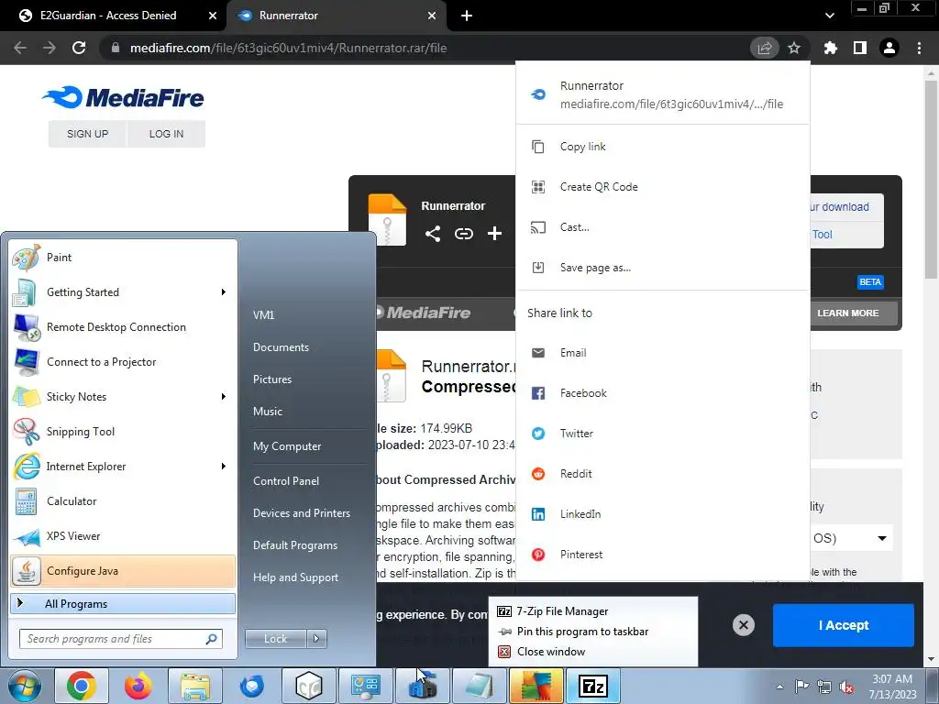
Task: Click the 7-Zip taskbar icon
Action: (x=593, y=686)
